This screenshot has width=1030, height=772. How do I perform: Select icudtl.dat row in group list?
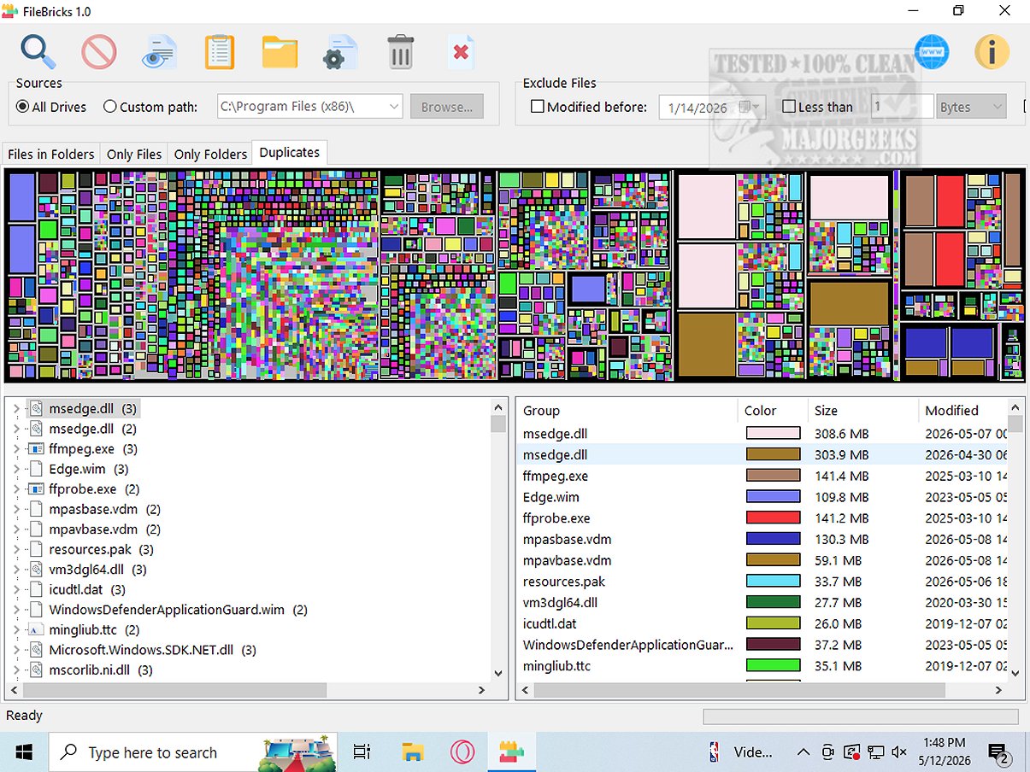click(x=762, y=623)
